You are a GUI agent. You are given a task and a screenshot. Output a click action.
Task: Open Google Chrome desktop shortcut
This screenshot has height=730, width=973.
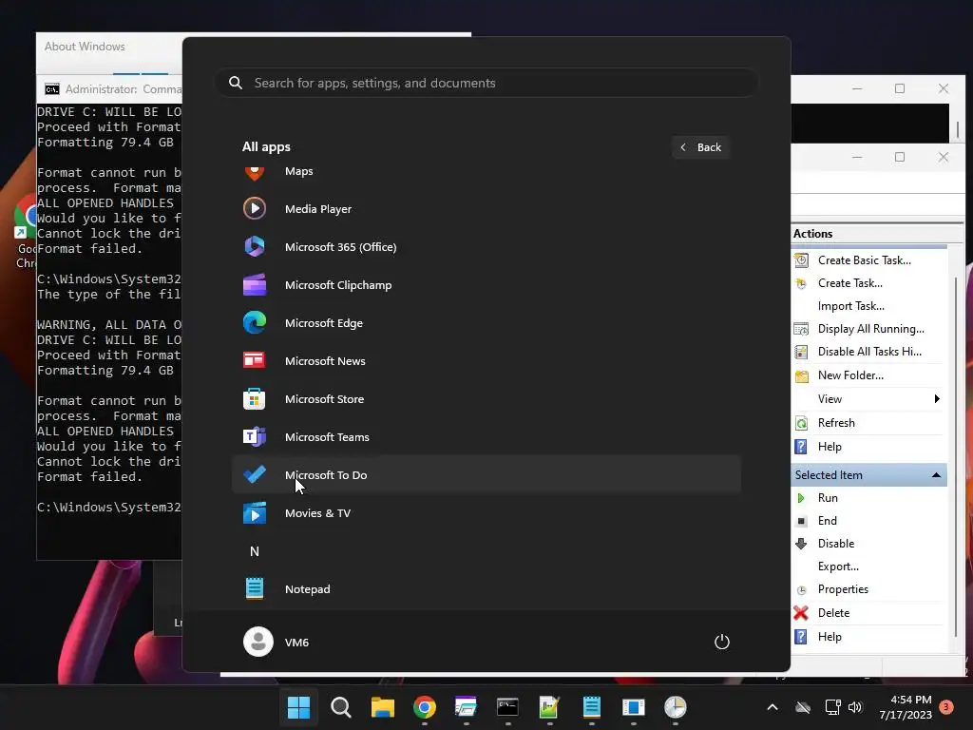click(x=24, y=233)
